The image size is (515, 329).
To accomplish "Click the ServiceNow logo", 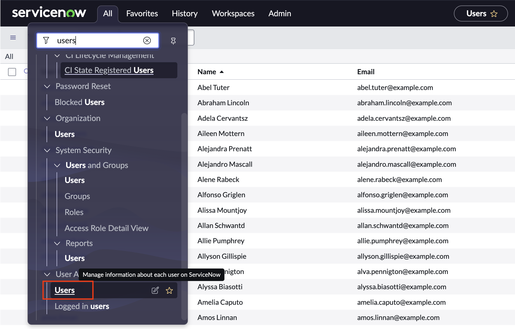I will [x=49, y=13].
